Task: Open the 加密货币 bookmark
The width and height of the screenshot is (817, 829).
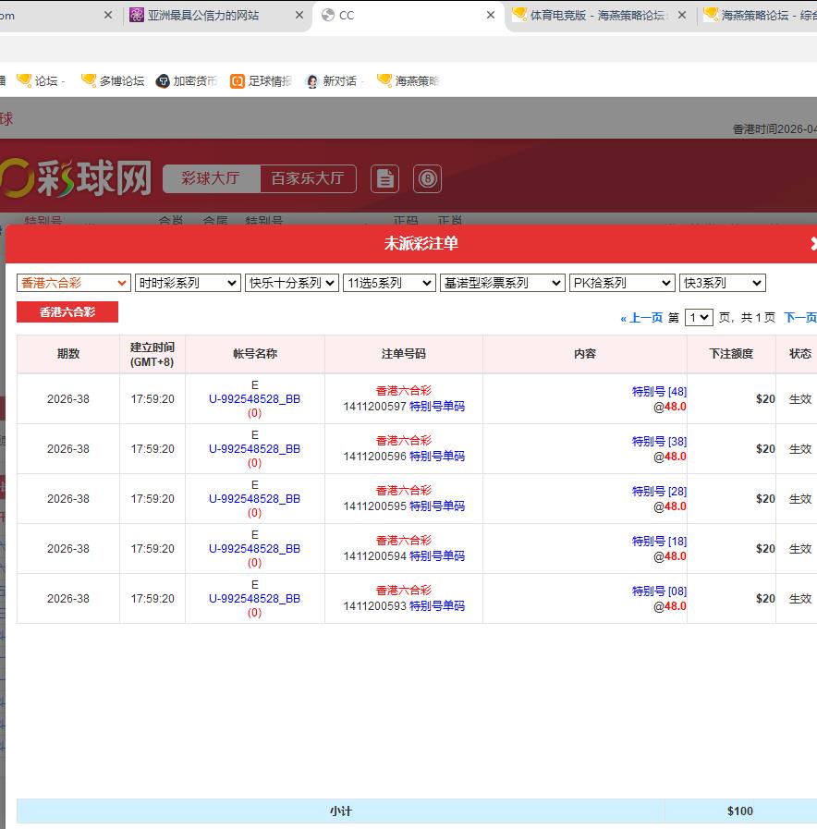Action: (187, 81)
